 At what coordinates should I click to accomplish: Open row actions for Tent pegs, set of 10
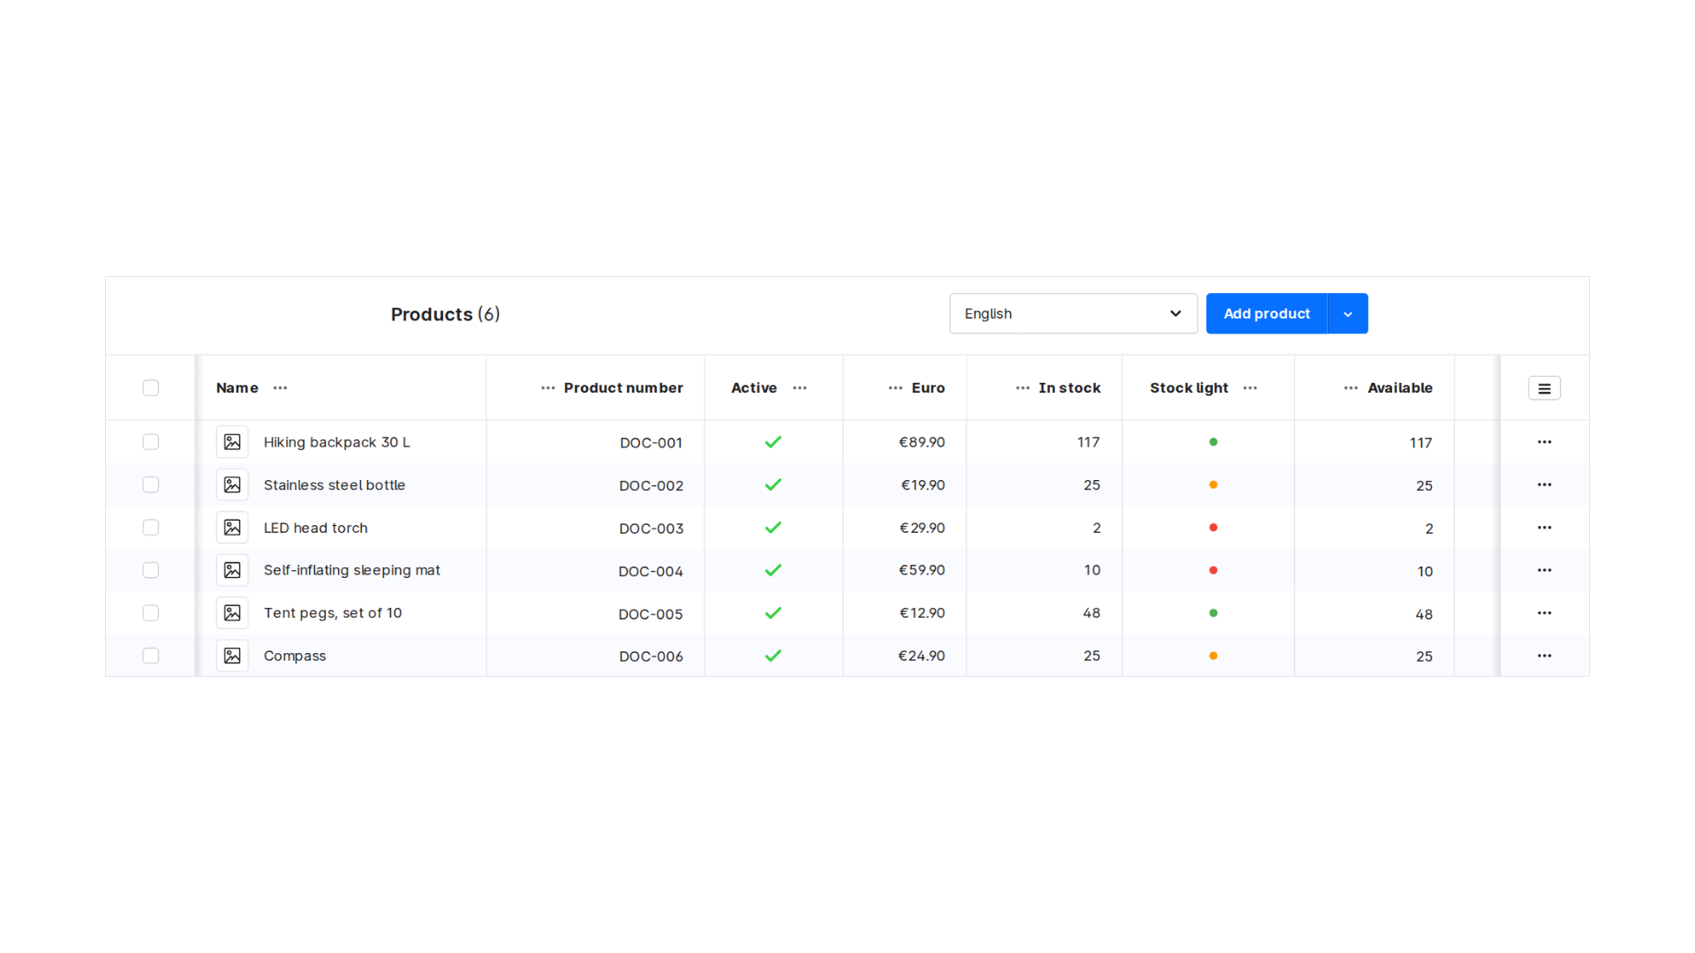(1544, 612)
